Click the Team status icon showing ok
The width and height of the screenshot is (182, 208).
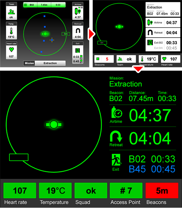[x=11, y=12]
